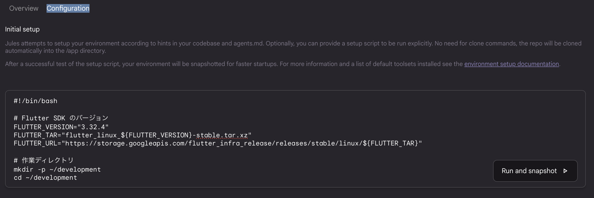Click the '# Flutter SDK のバージョン' comment line
594x198 pixels.
pyautogui.click(x=61, y=118)
